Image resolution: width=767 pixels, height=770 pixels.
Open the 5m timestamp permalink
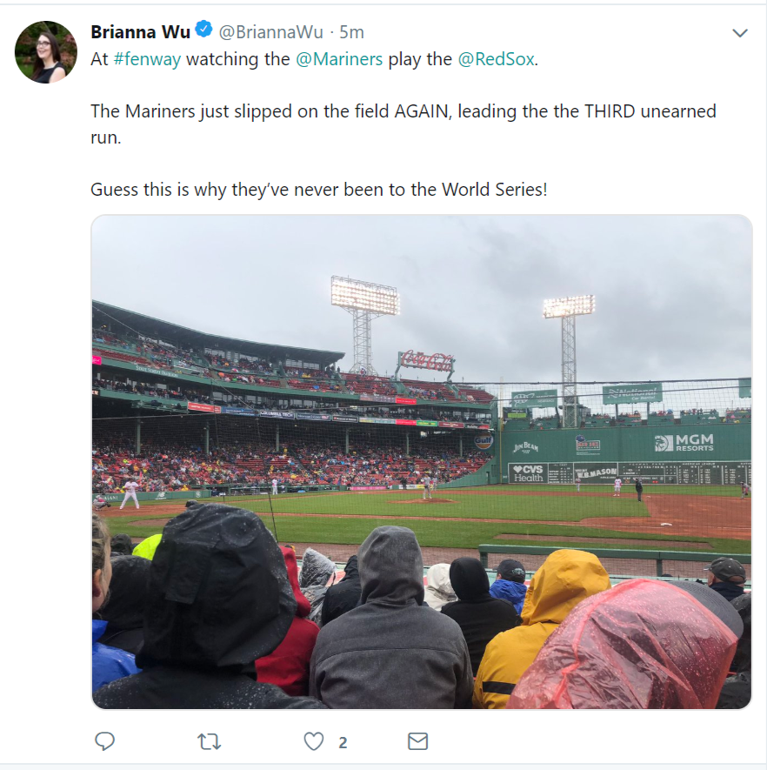[352, 32]
